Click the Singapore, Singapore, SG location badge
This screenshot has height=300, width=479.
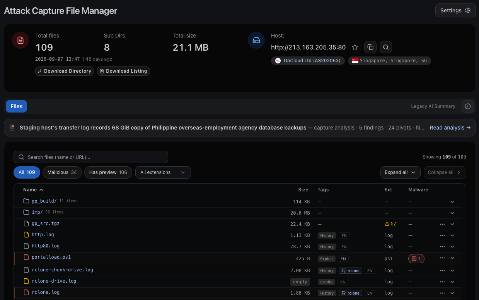click(x=389, y=61)
